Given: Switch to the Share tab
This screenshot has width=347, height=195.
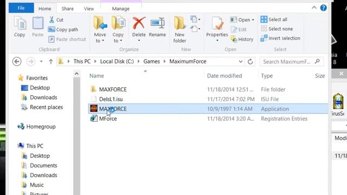Looking at the screenshot, I should tap(67, 9).
